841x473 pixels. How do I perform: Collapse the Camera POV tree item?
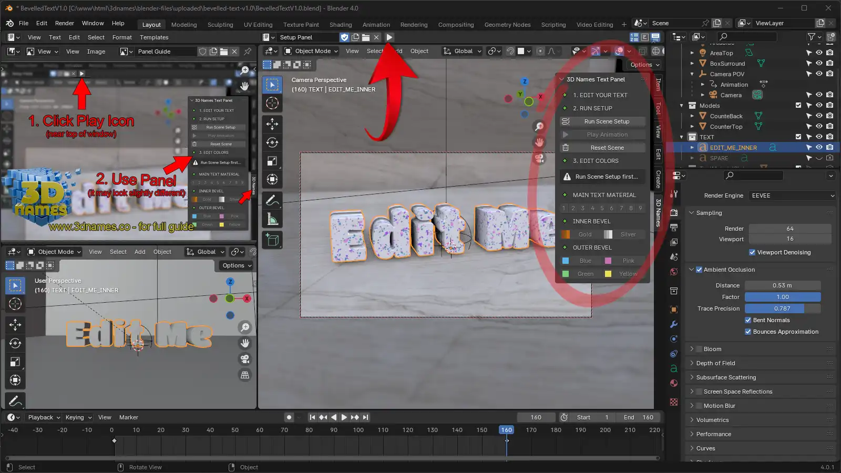[x=692, y=74]
